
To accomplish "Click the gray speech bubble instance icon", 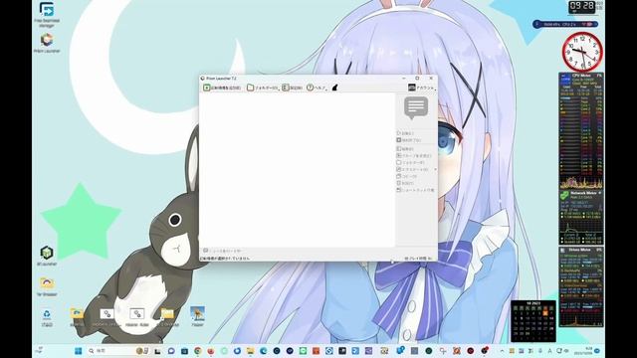I will click(x=416, y=108).
